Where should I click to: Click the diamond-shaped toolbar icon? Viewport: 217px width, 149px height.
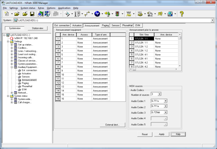(67, 14)
